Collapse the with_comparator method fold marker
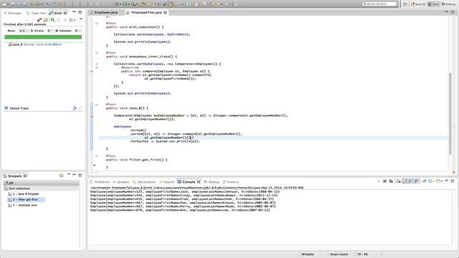Viewport: 459px width, 258px height. click(97, 23)
